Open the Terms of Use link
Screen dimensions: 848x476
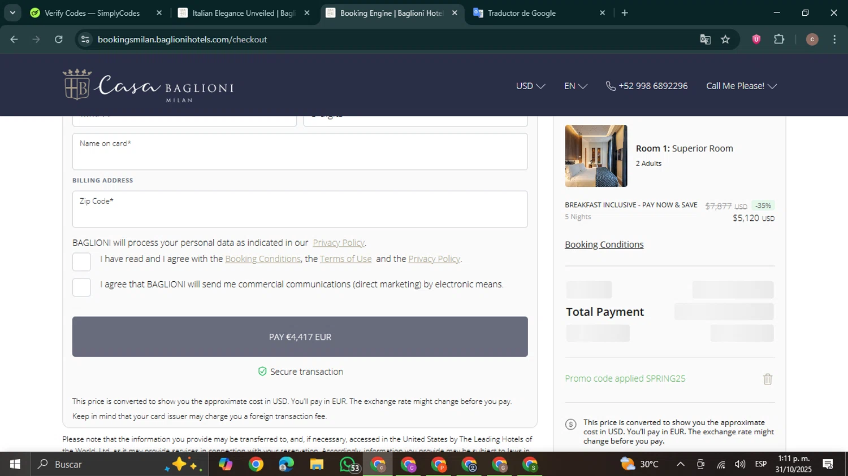click(346, 259)
